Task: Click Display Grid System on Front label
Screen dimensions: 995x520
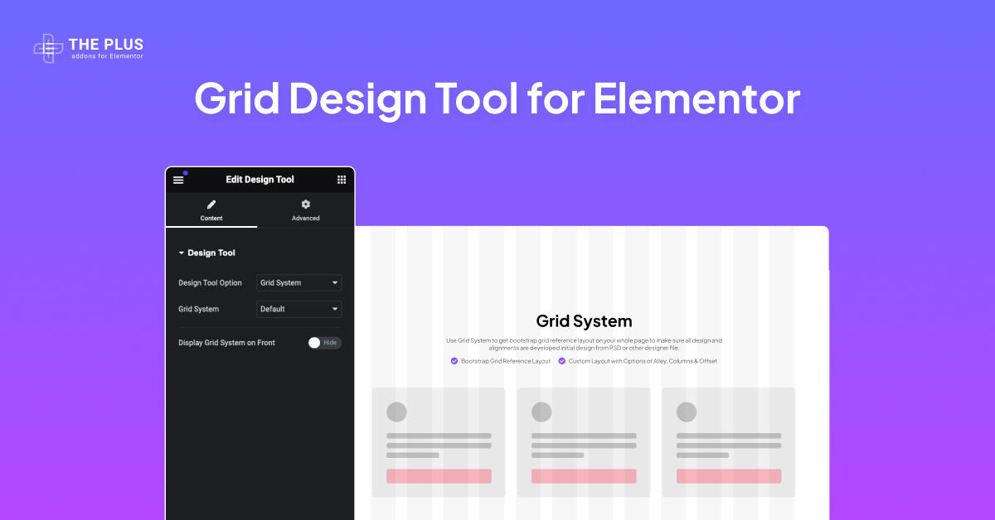Action: tap(226, 343)
